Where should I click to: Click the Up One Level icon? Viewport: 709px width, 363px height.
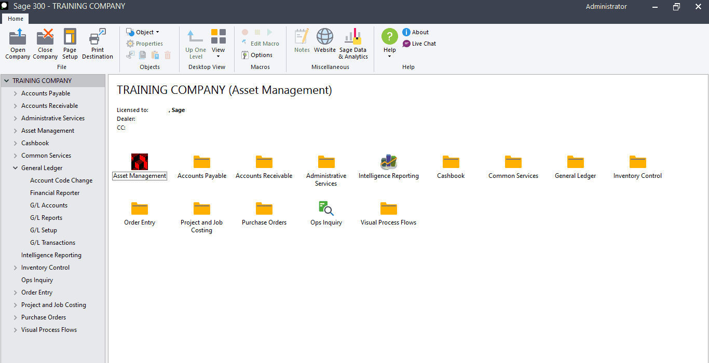click(x=196, y=37)
